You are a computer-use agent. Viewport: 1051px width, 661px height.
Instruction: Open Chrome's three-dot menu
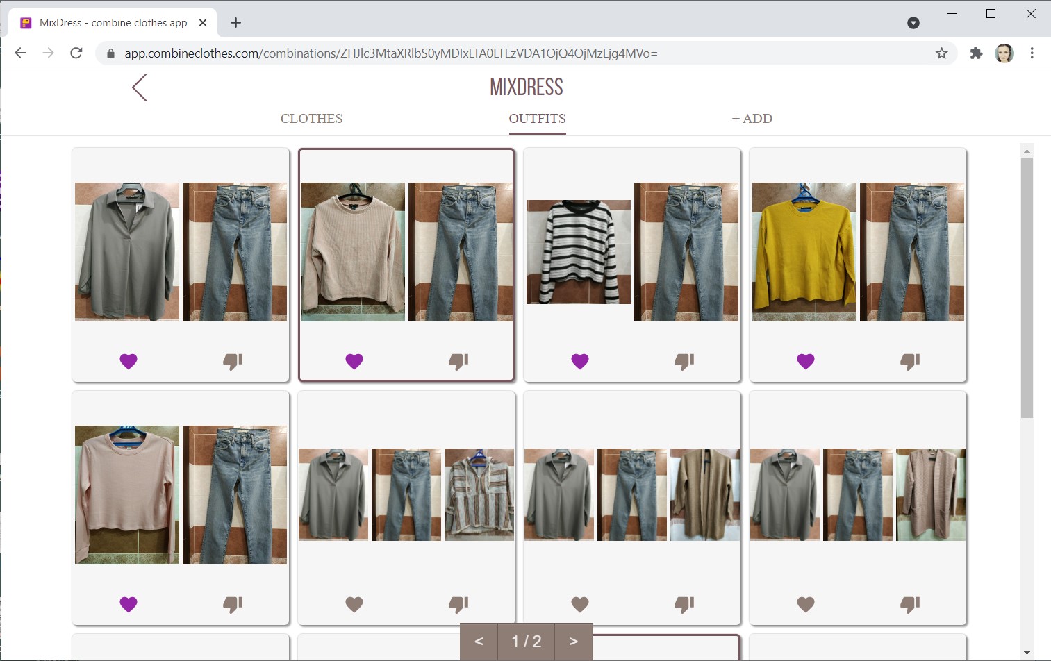coord(1033,53)
